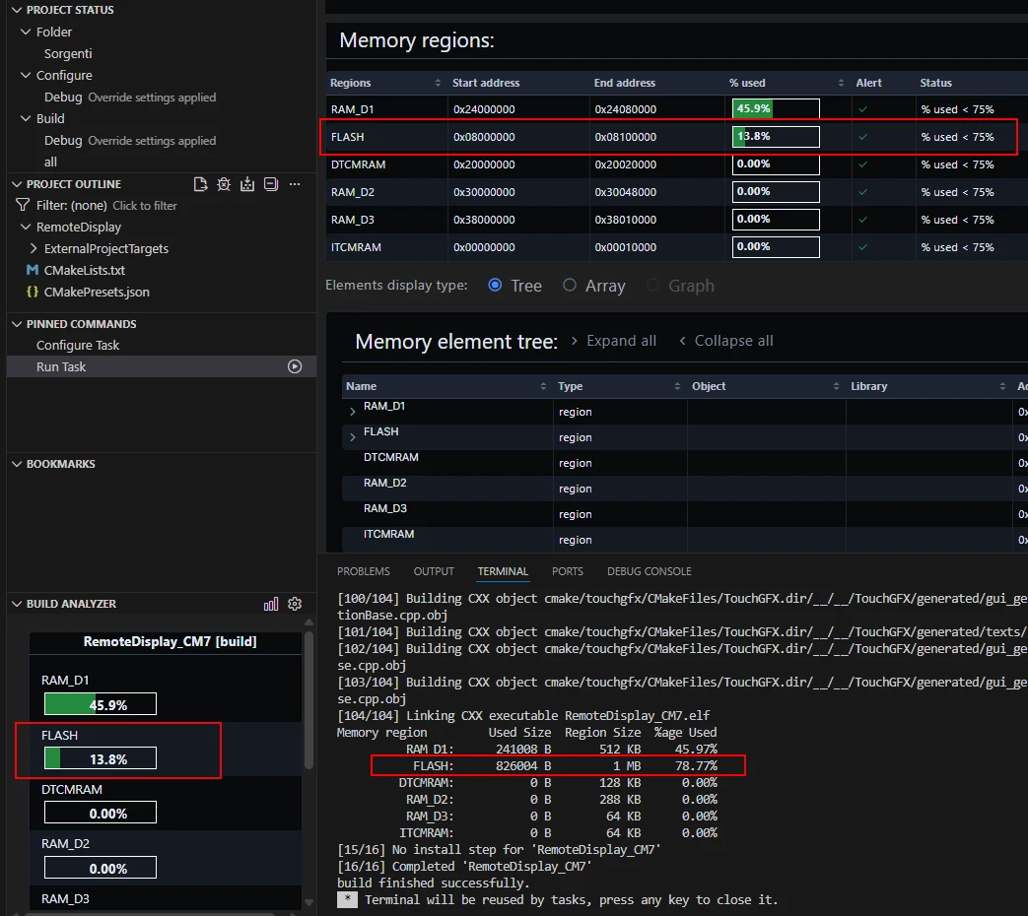
Task: Click the play icon beside Run Task
Action: click(x=295, y=366)
